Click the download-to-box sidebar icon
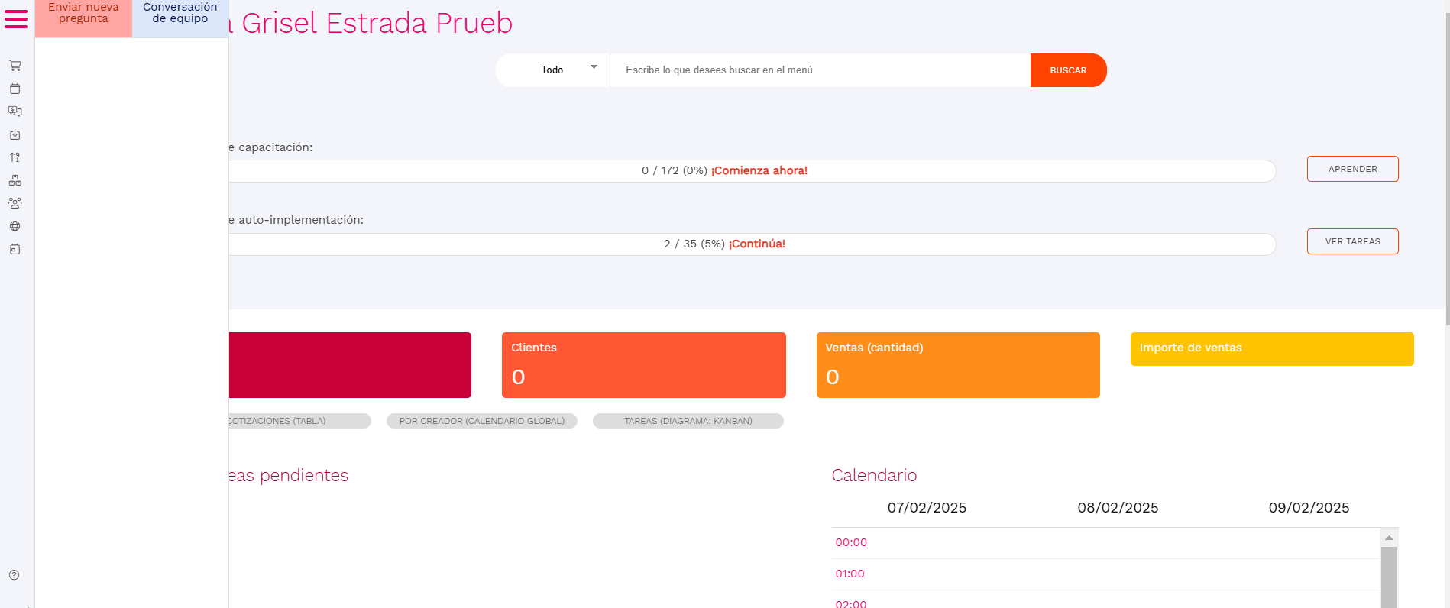This screenshot has height=608, width=1450. click(15, 134)
